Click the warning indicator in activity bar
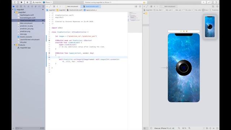This screenshot has width=231, height=130. point(144,3)
